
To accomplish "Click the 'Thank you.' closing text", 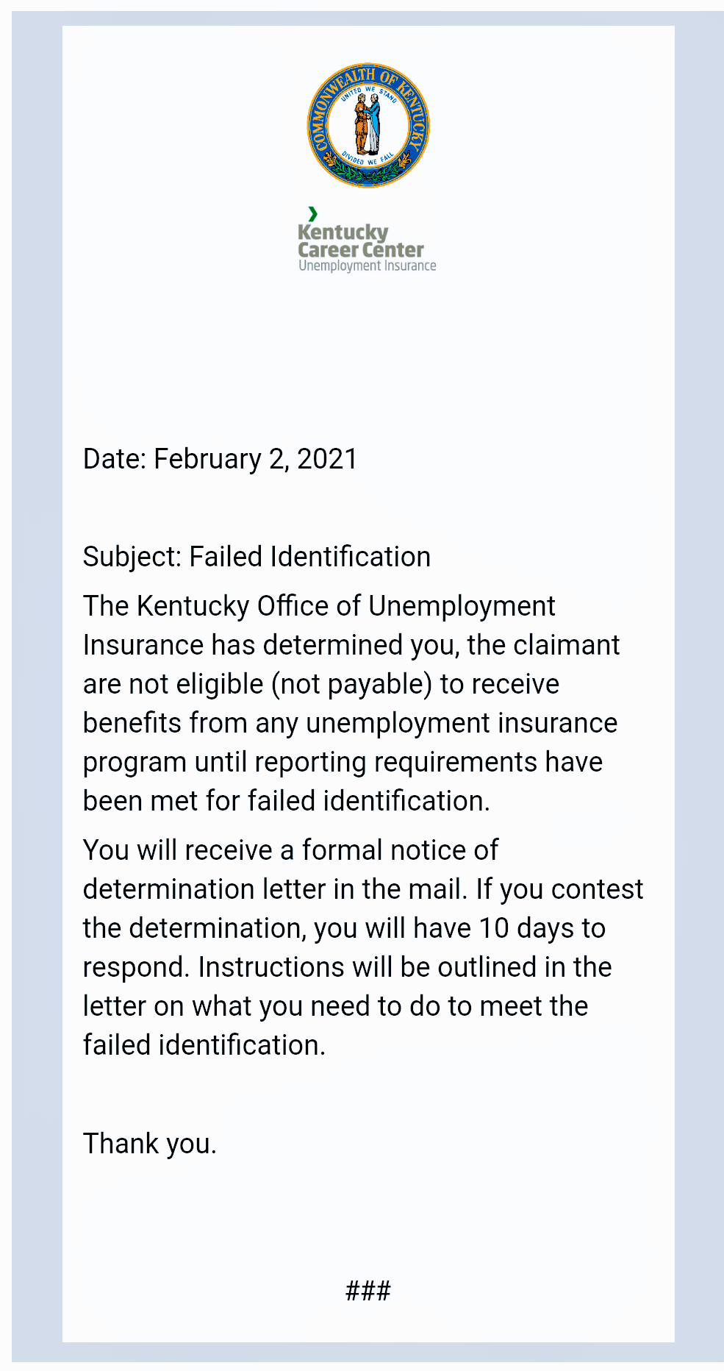I will click(149, 1144).
